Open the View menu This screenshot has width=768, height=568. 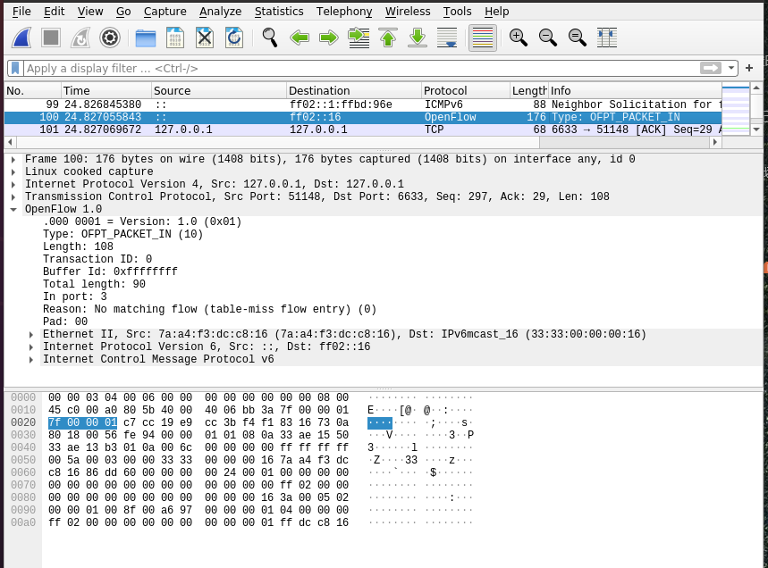90,12
